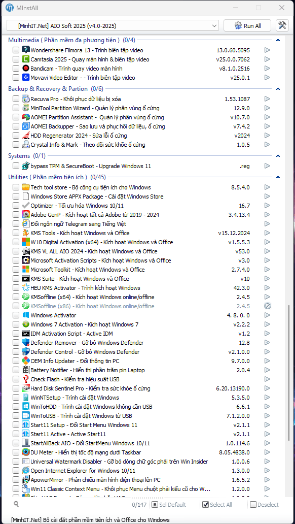Viewport: 295px width, 524px height.
Task: Click the Defender Remover shield icon
Action: [x=26, y=343]
